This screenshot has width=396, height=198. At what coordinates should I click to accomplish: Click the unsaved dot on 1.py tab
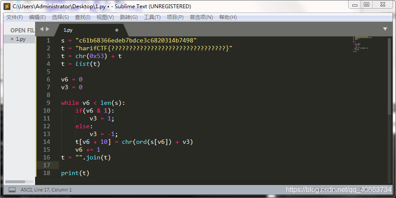[117, 30]
